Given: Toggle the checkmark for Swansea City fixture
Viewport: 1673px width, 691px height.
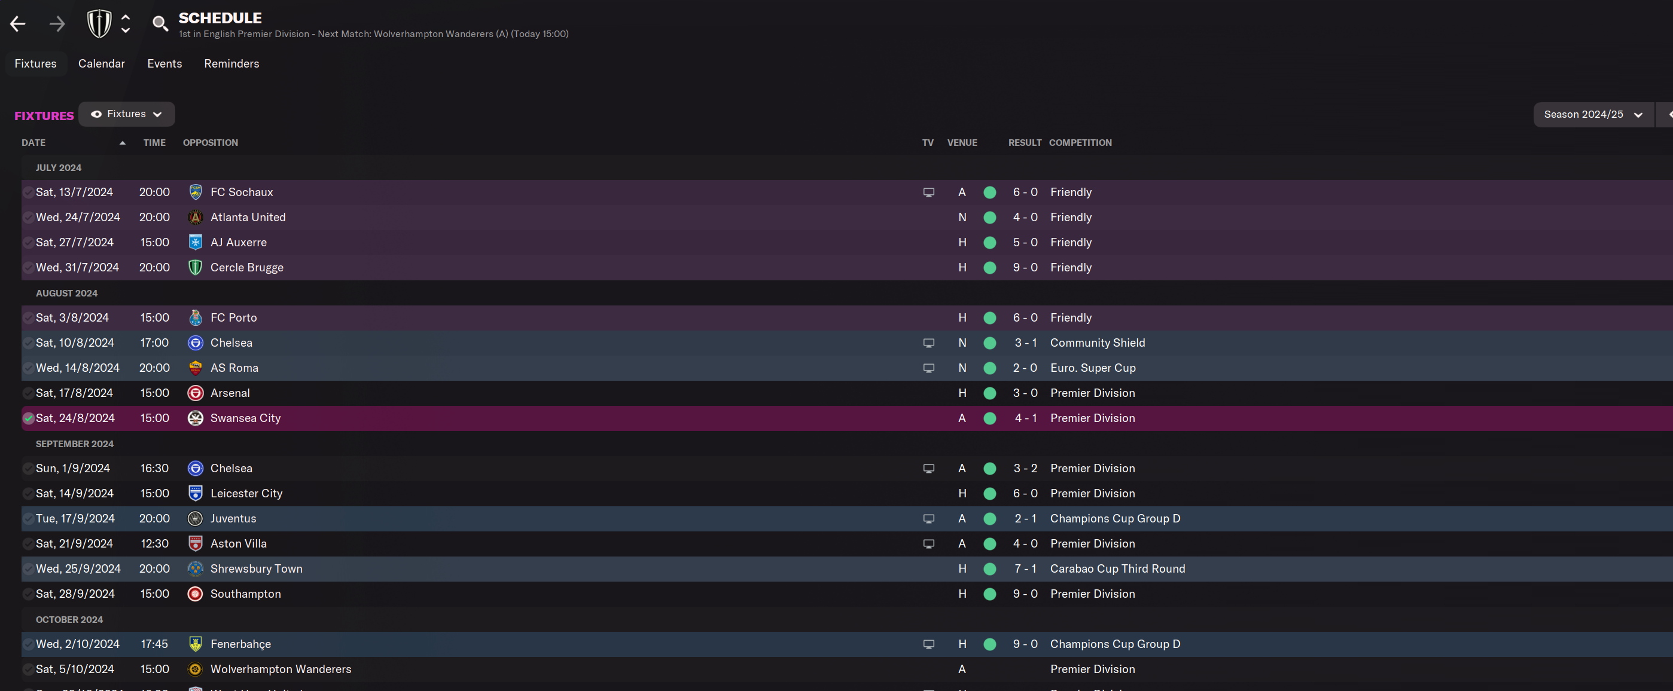Looking at the screenshot, I should coord(29,418).
